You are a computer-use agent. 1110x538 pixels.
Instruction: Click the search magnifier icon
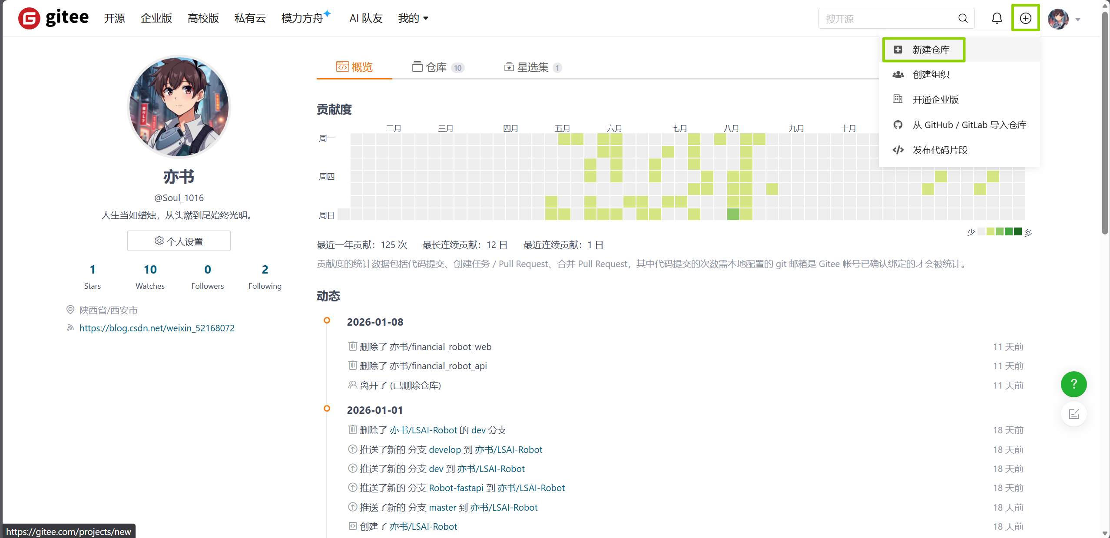[x=962, y=18]
